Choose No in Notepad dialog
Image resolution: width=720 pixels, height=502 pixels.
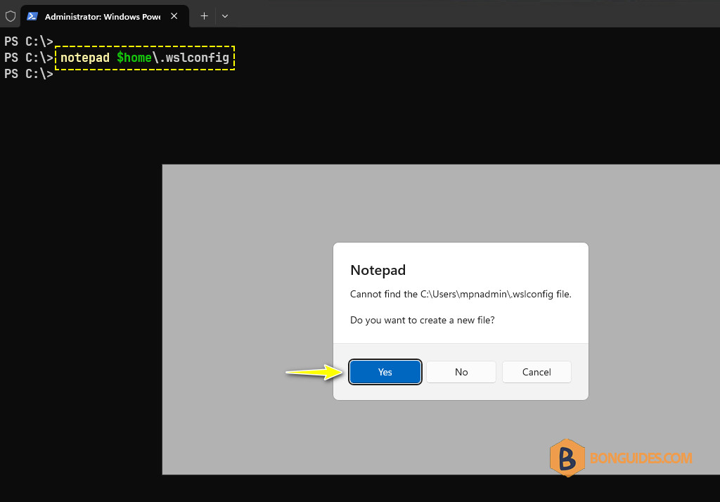[x=461, y=371]
